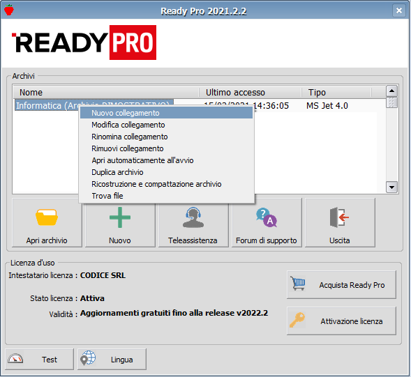Click the strawberry app icon in title bar
This screenshot has width=411, height=377.
pyautogui.click(x=9, y=10)
